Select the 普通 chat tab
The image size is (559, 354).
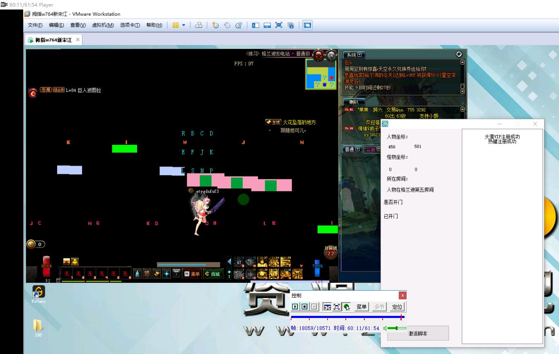click(352, 149)
